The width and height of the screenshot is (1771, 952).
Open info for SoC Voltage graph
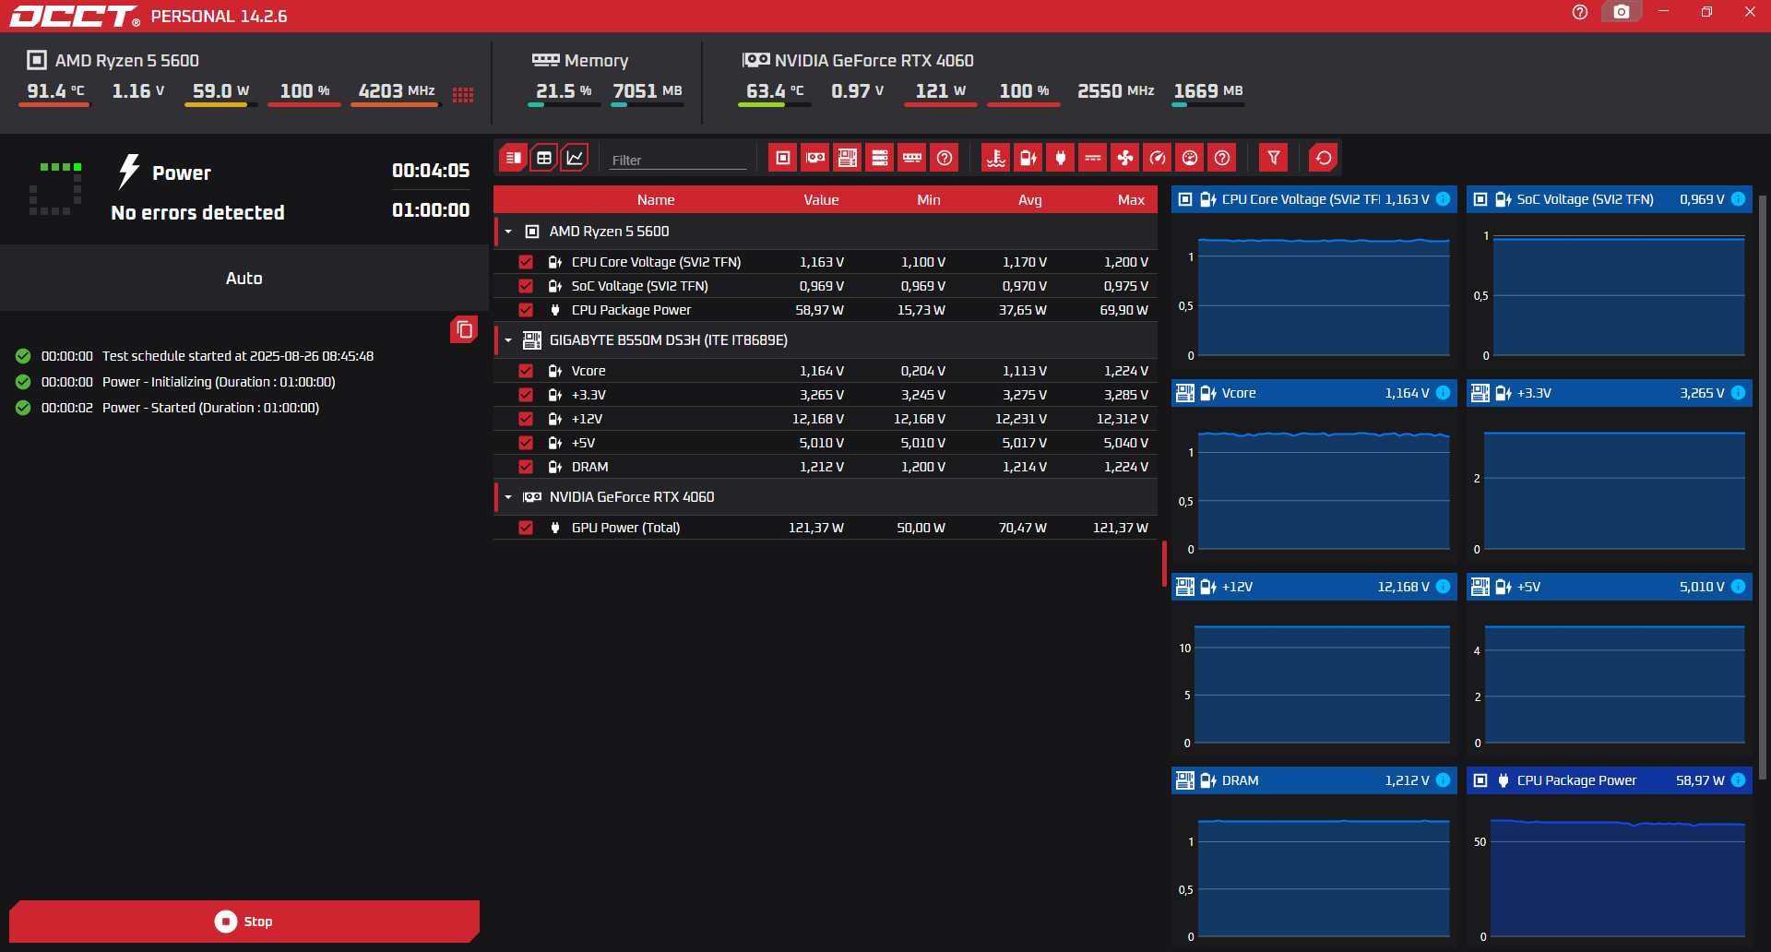pyautogui.click(x=1739, y=199)
